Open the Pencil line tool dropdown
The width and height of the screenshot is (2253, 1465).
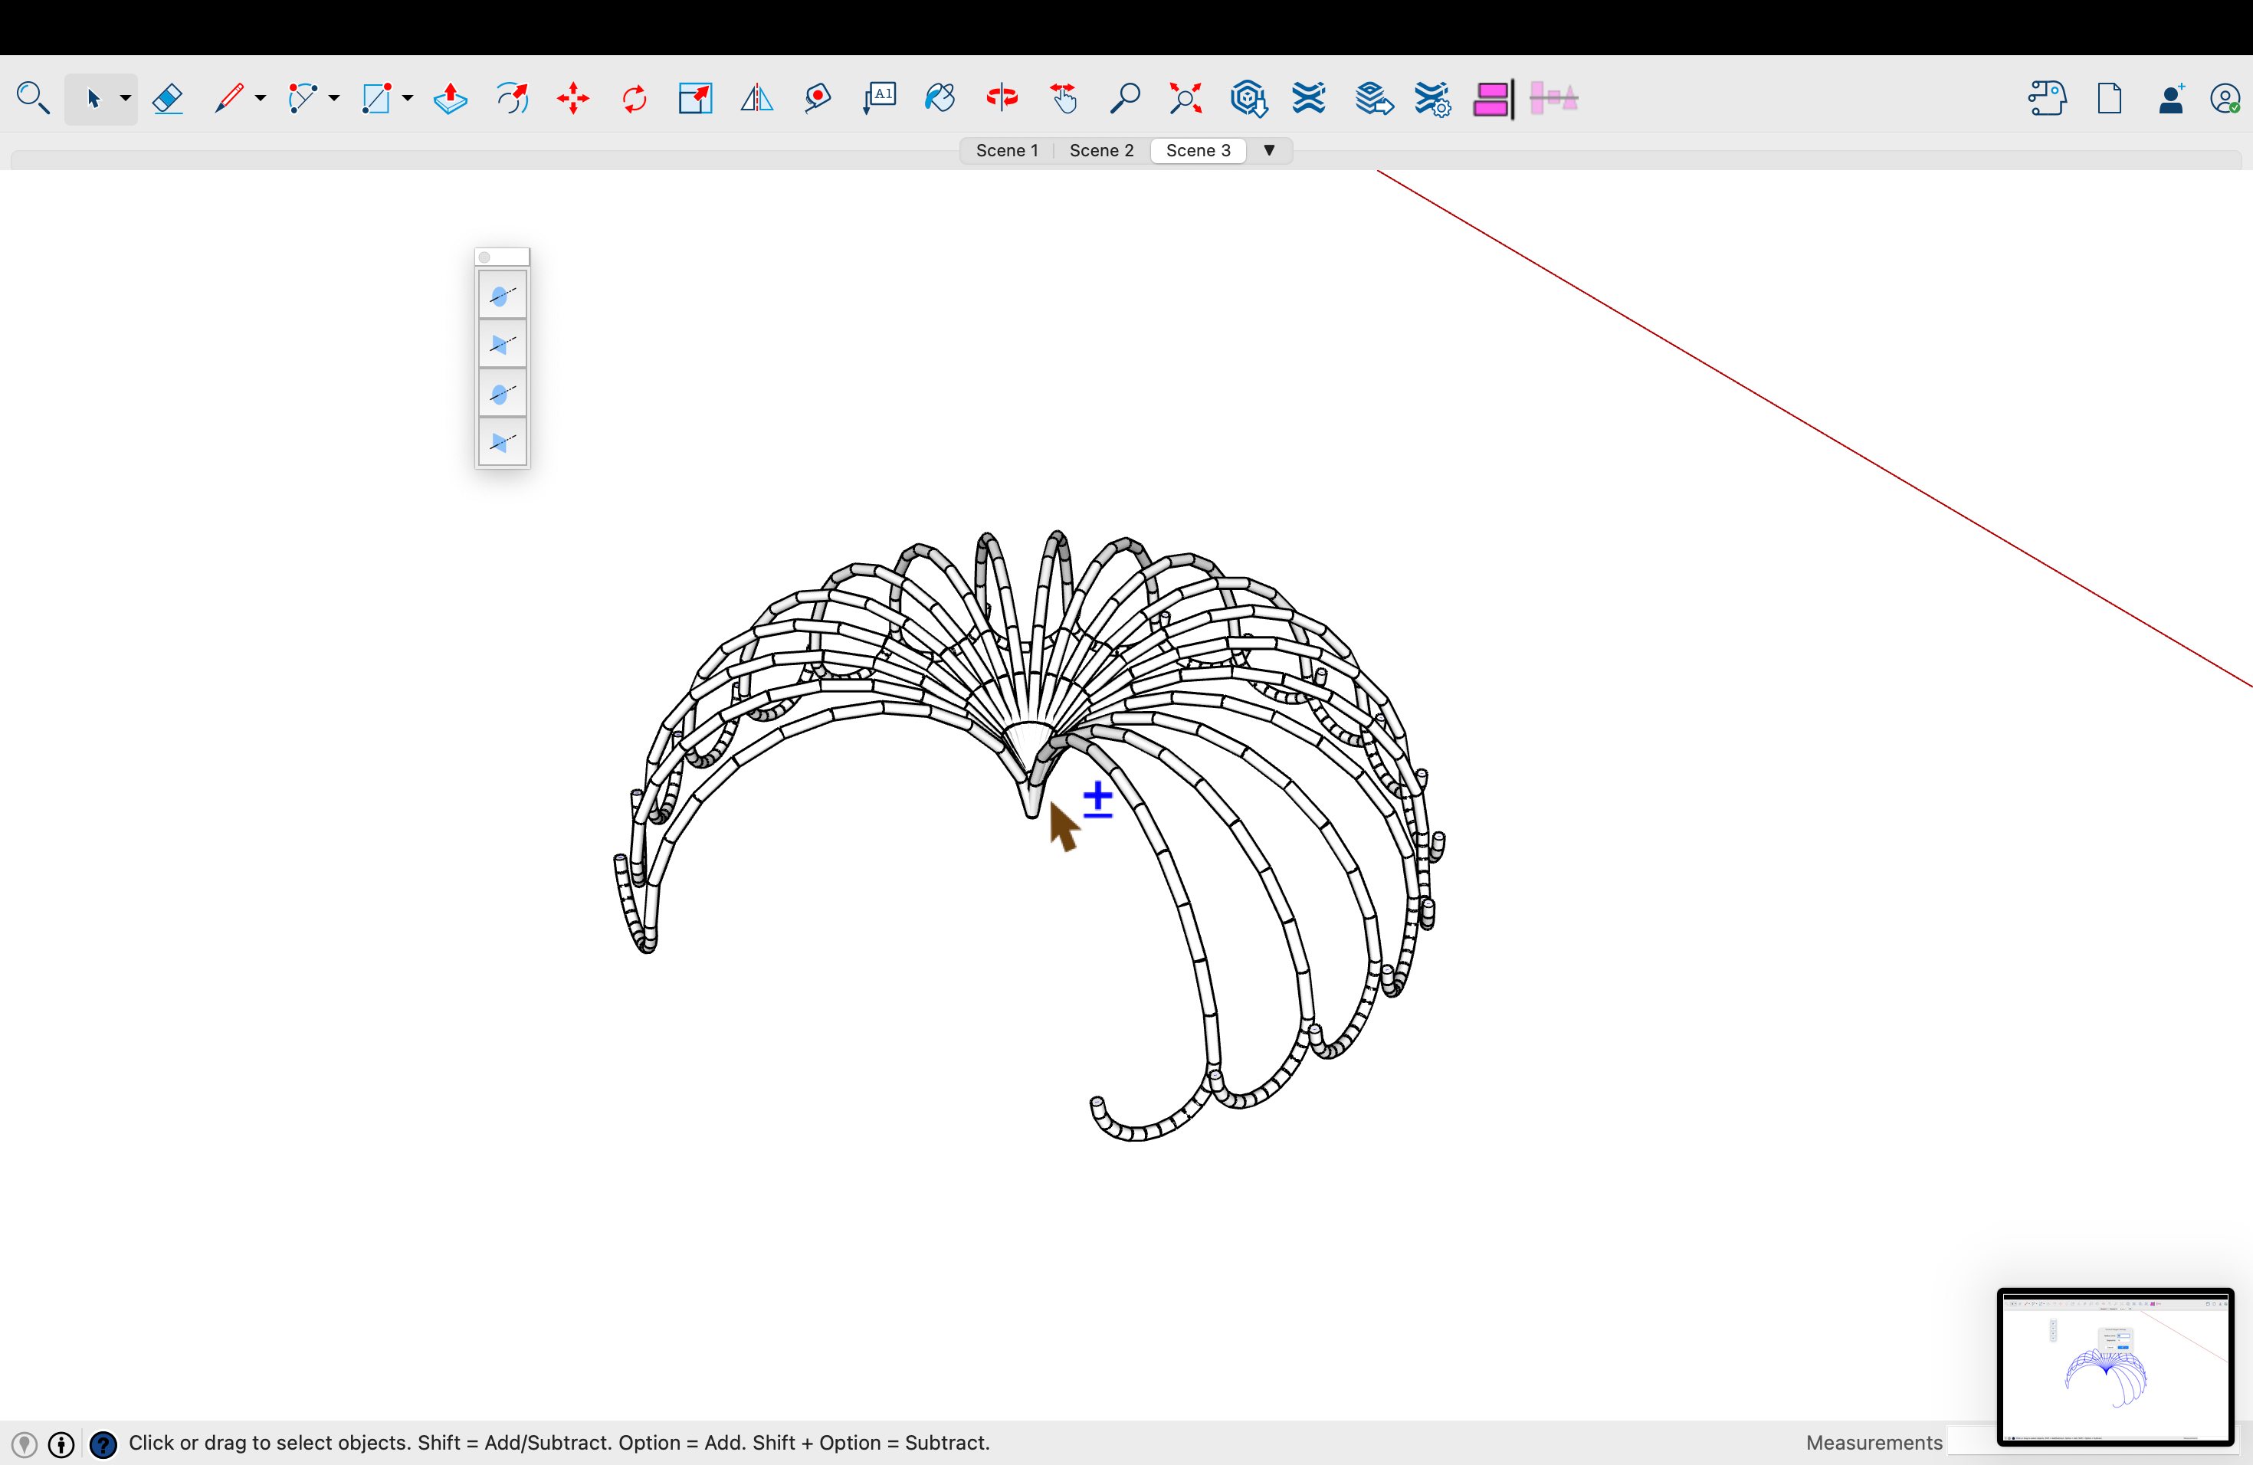[x=261, y=98]
